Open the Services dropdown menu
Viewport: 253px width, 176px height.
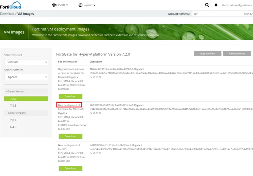(60, 5)
